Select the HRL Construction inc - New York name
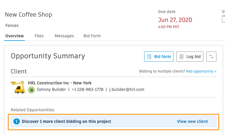225x135 pixels. 60,83
